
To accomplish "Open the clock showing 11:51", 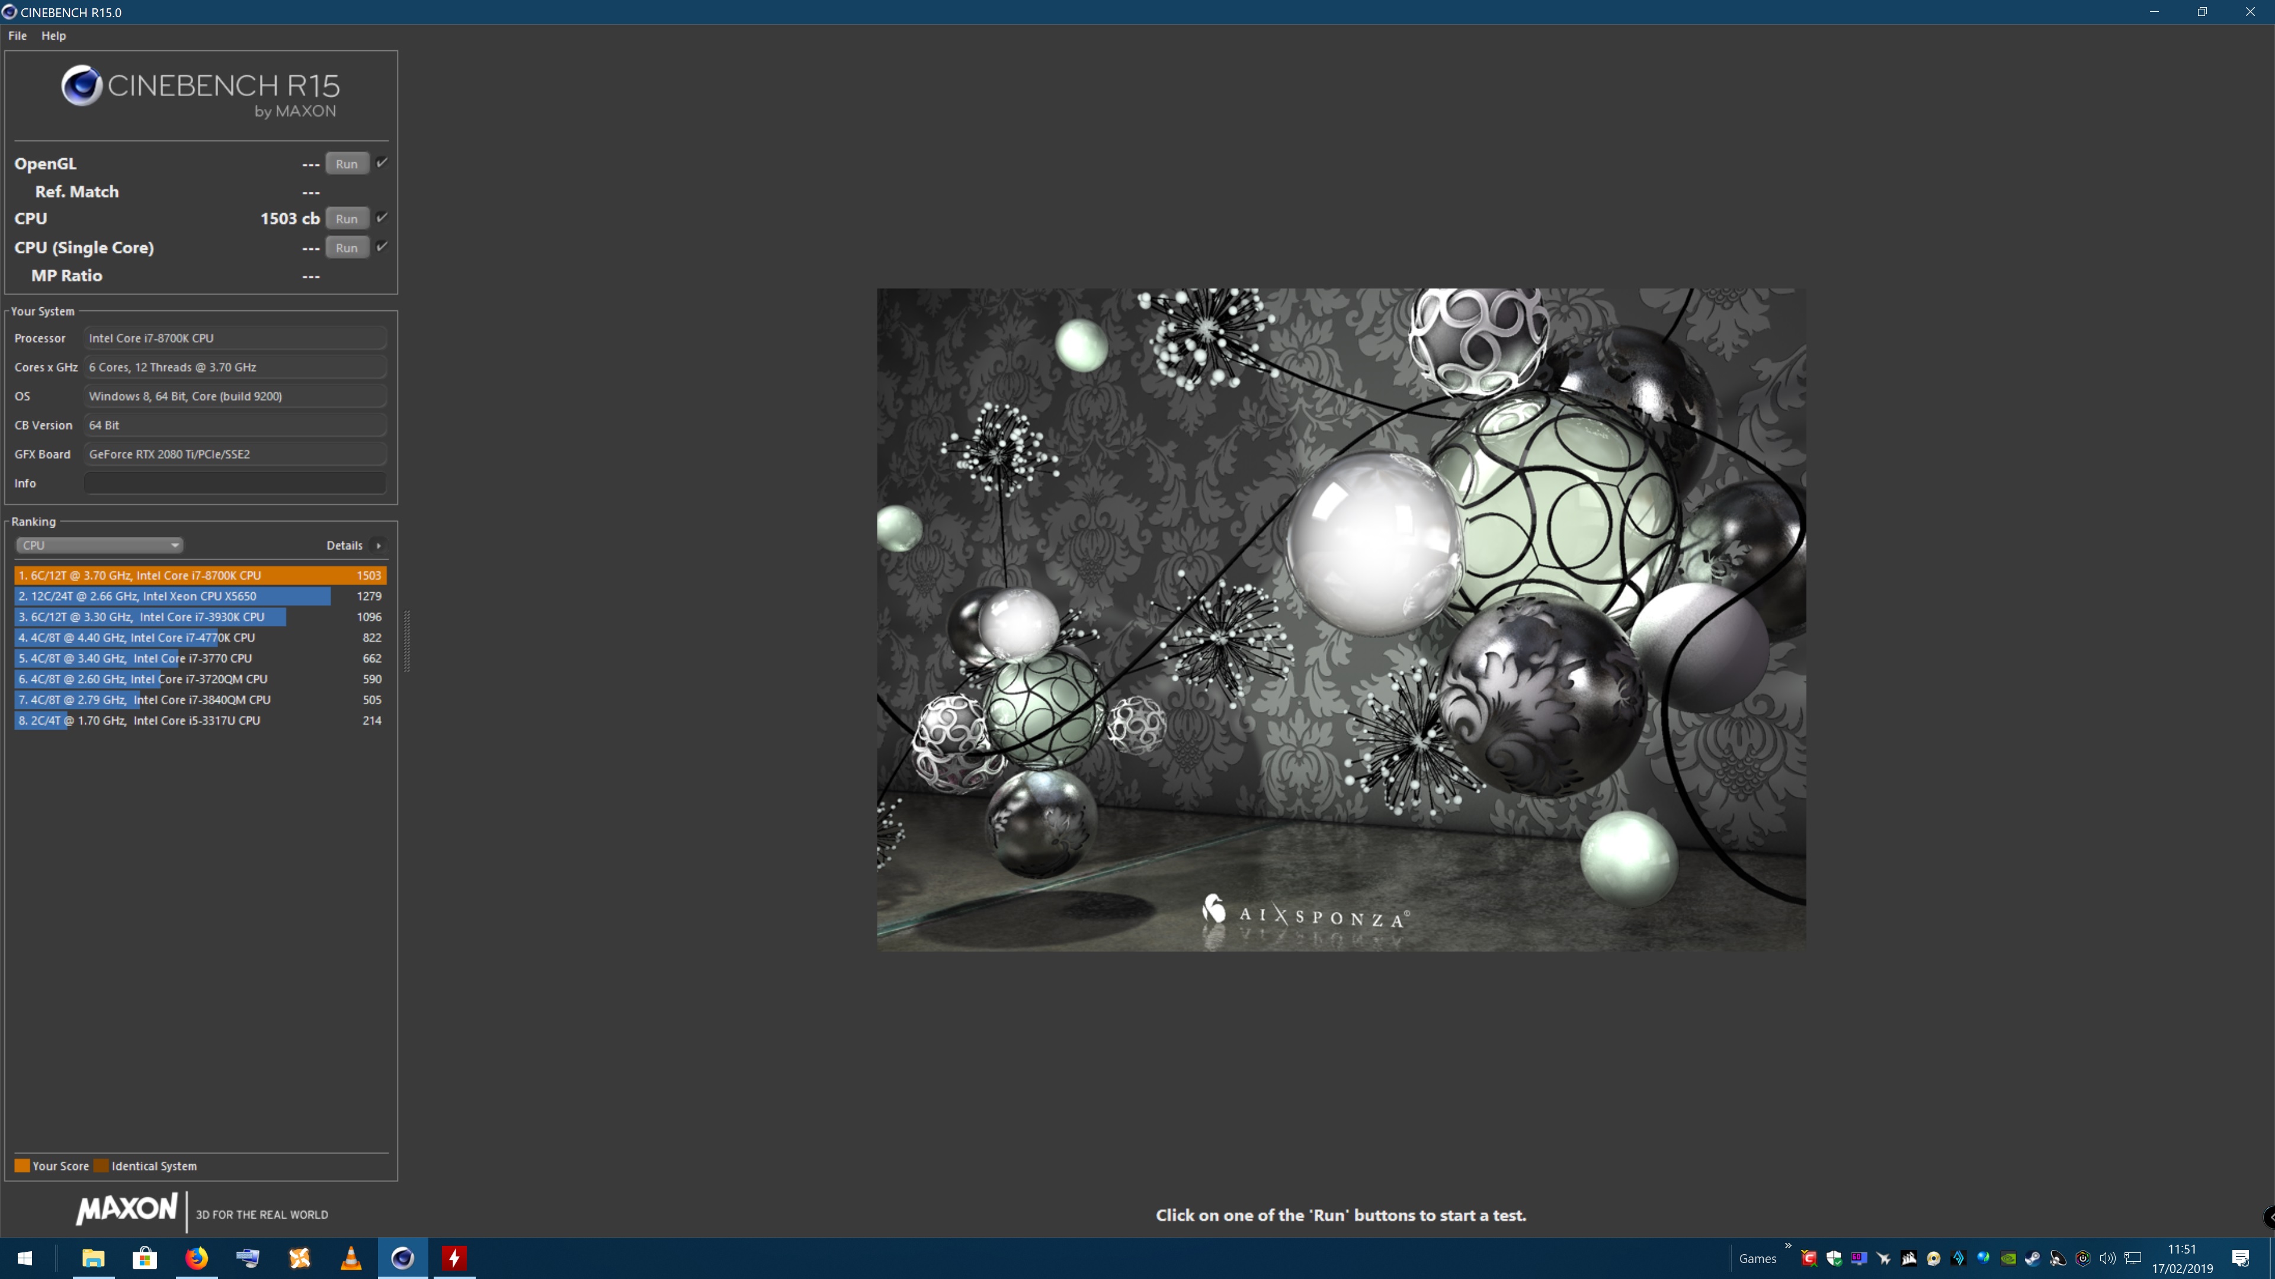I will coord(2182,1259).
